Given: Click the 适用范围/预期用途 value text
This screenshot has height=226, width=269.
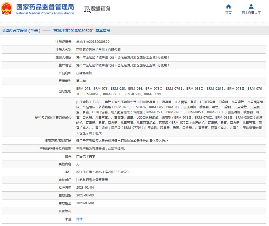Looking at the screenshot, I should [122, 141].
